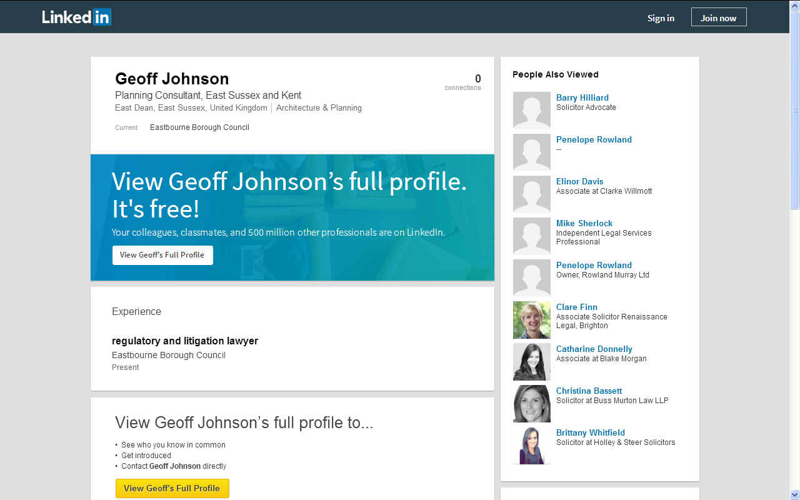
Task: Click Catharine Donnelly's profile photo
Action: [531, 361]
